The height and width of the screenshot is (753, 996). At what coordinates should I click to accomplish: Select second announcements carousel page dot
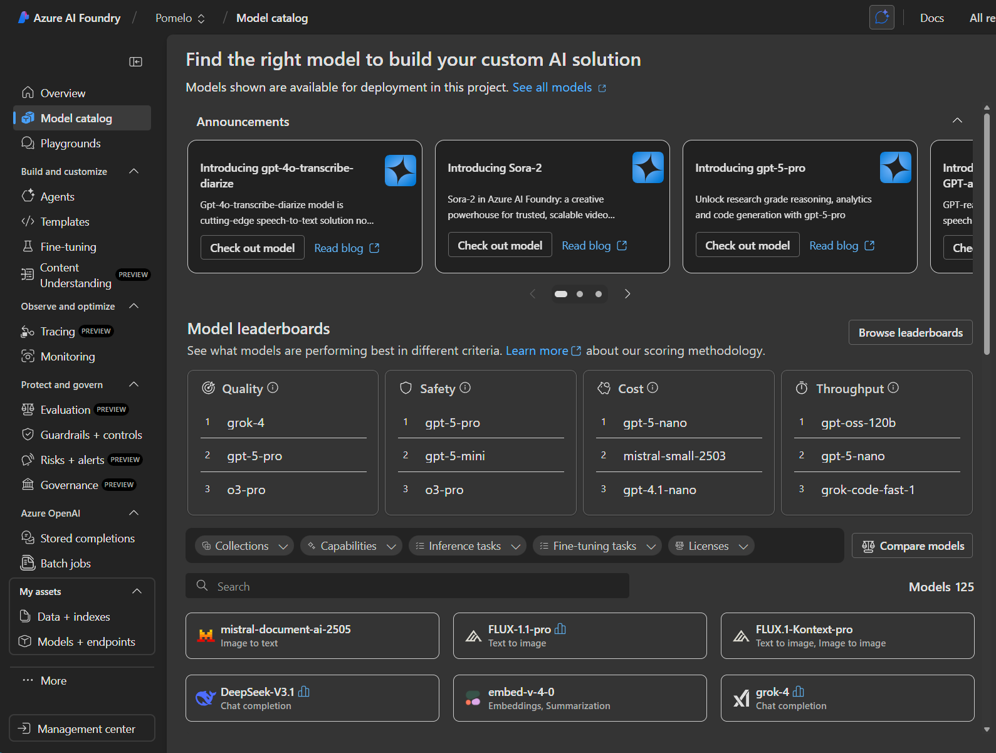coord(580,294)
